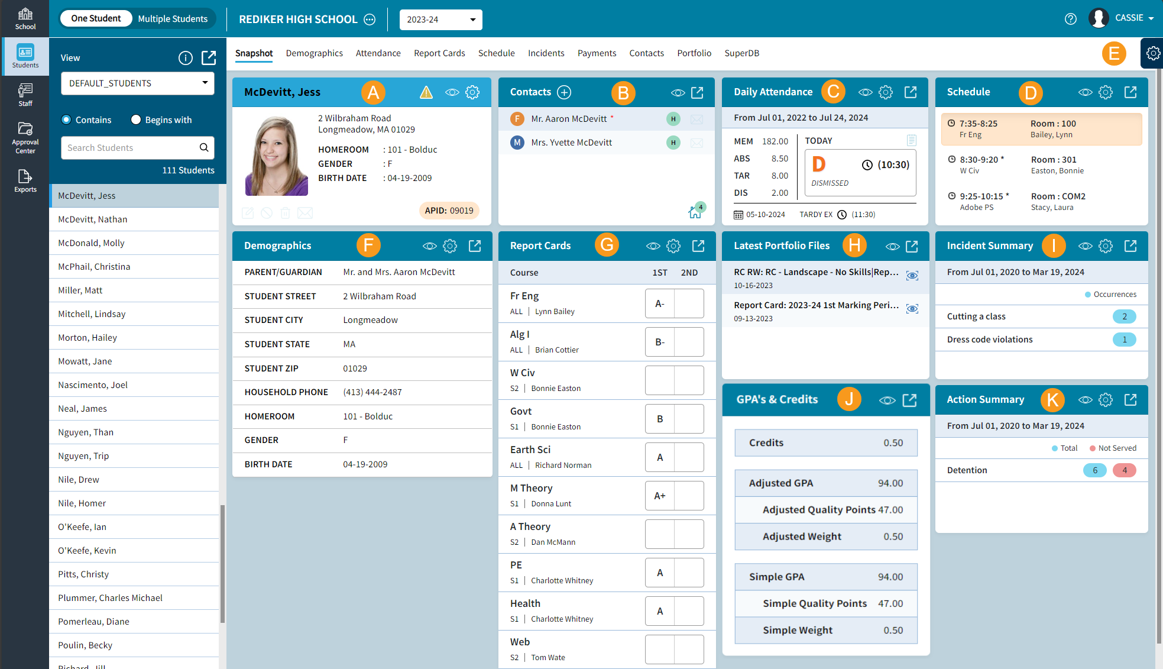Open the 2023-24 school year dropdown
Image resolution: width=1163 pixels, height=669 pixels.
click(x=440, y=20)
